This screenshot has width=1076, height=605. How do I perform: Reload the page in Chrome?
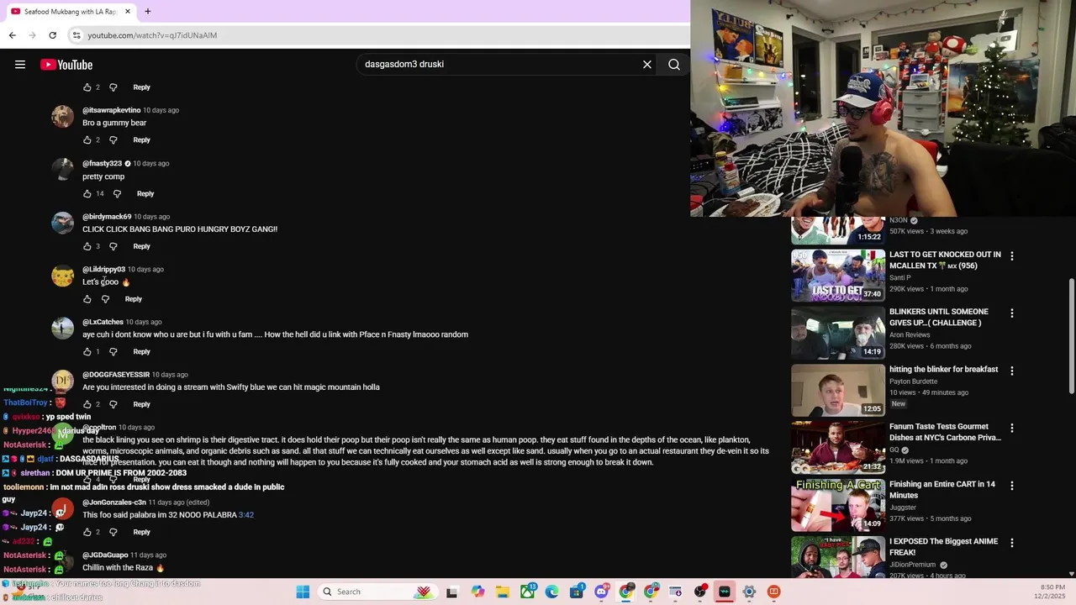point(52,35)
